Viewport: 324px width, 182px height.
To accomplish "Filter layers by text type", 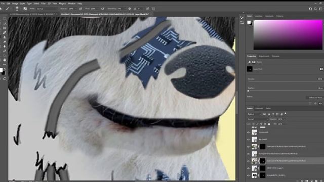I will pos(273,114).
